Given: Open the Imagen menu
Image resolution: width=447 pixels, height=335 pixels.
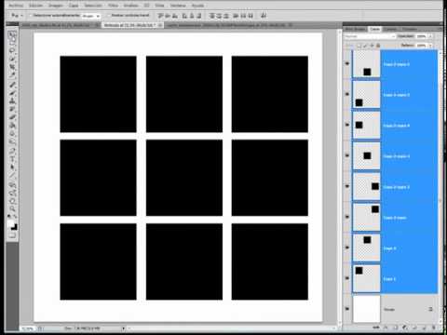Looking at the screenshot, I should point(56,6).
